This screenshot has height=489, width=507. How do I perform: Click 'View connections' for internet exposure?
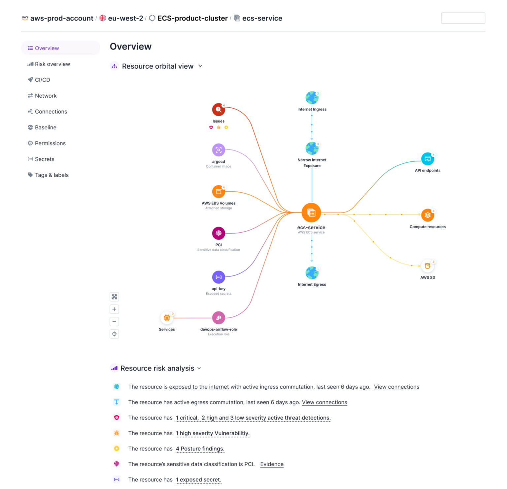tap(396, 387)
